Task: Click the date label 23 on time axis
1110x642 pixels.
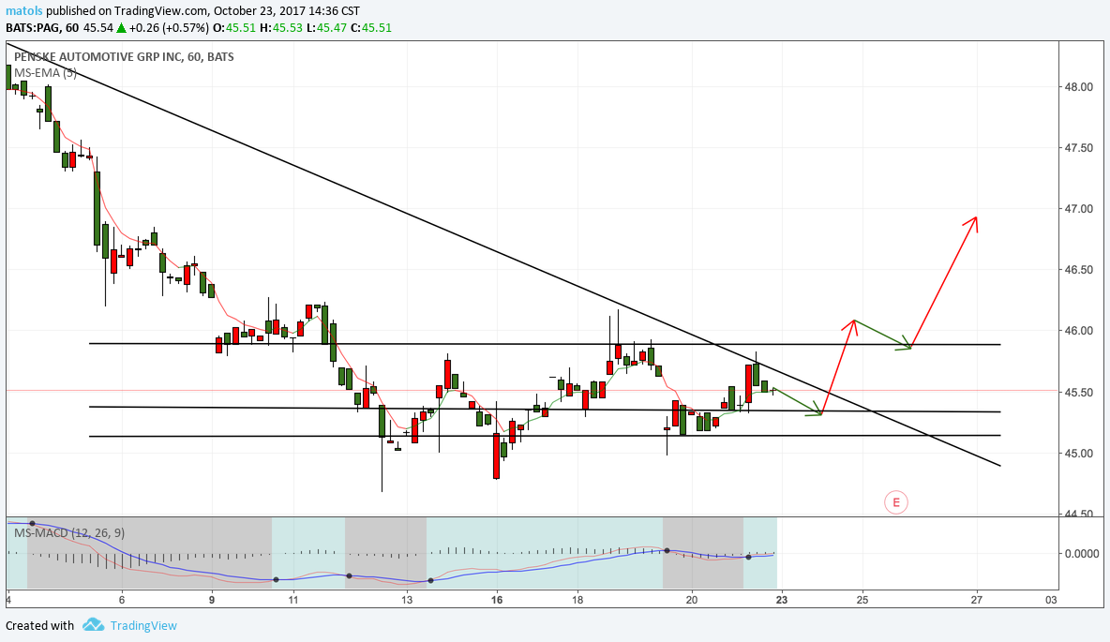Action: (x=781, y=600)
